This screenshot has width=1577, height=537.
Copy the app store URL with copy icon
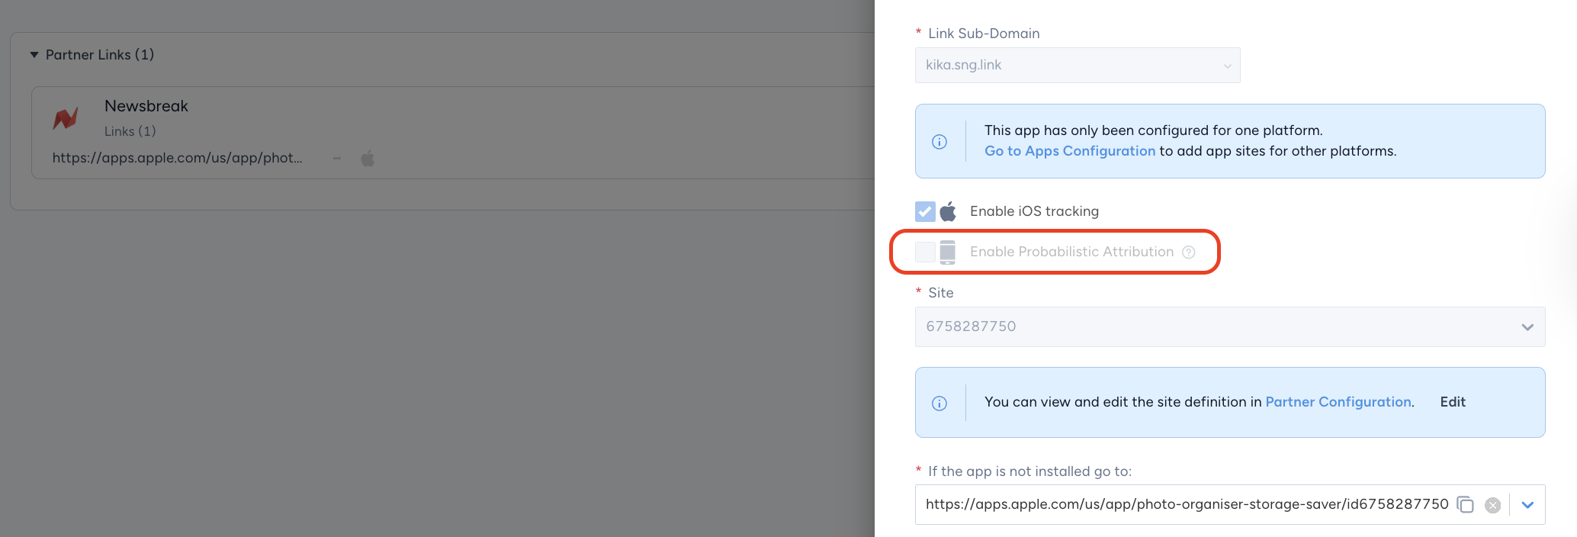point(1465,504)
